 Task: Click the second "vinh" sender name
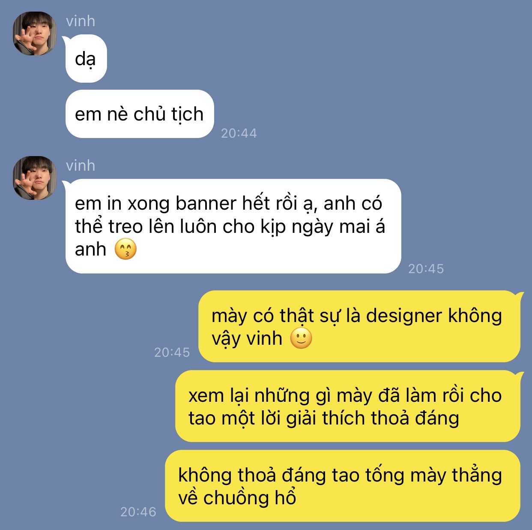point(81,166)
